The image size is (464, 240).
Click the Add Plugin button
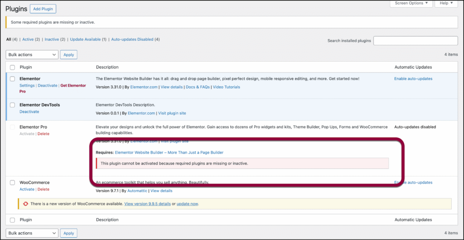(x=43, y=9)
